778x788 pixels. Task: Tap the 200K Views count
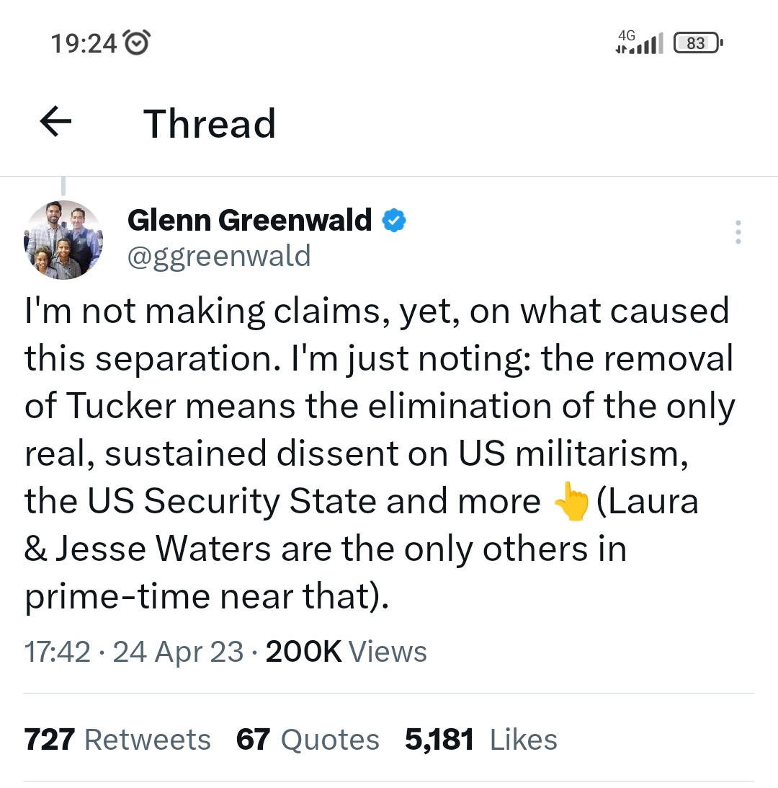tap(346, 652)
